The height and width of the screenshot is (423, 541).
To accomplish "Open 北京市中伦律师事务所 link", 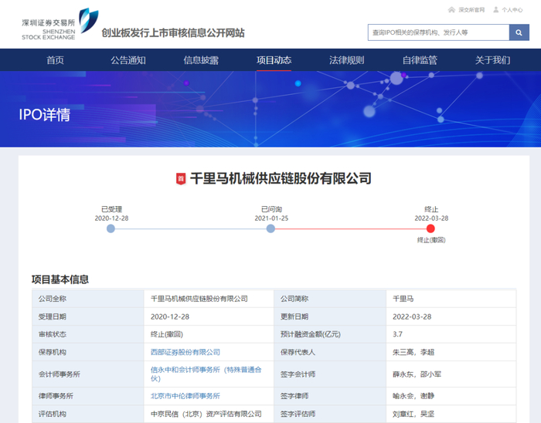I will coord(185,396).
